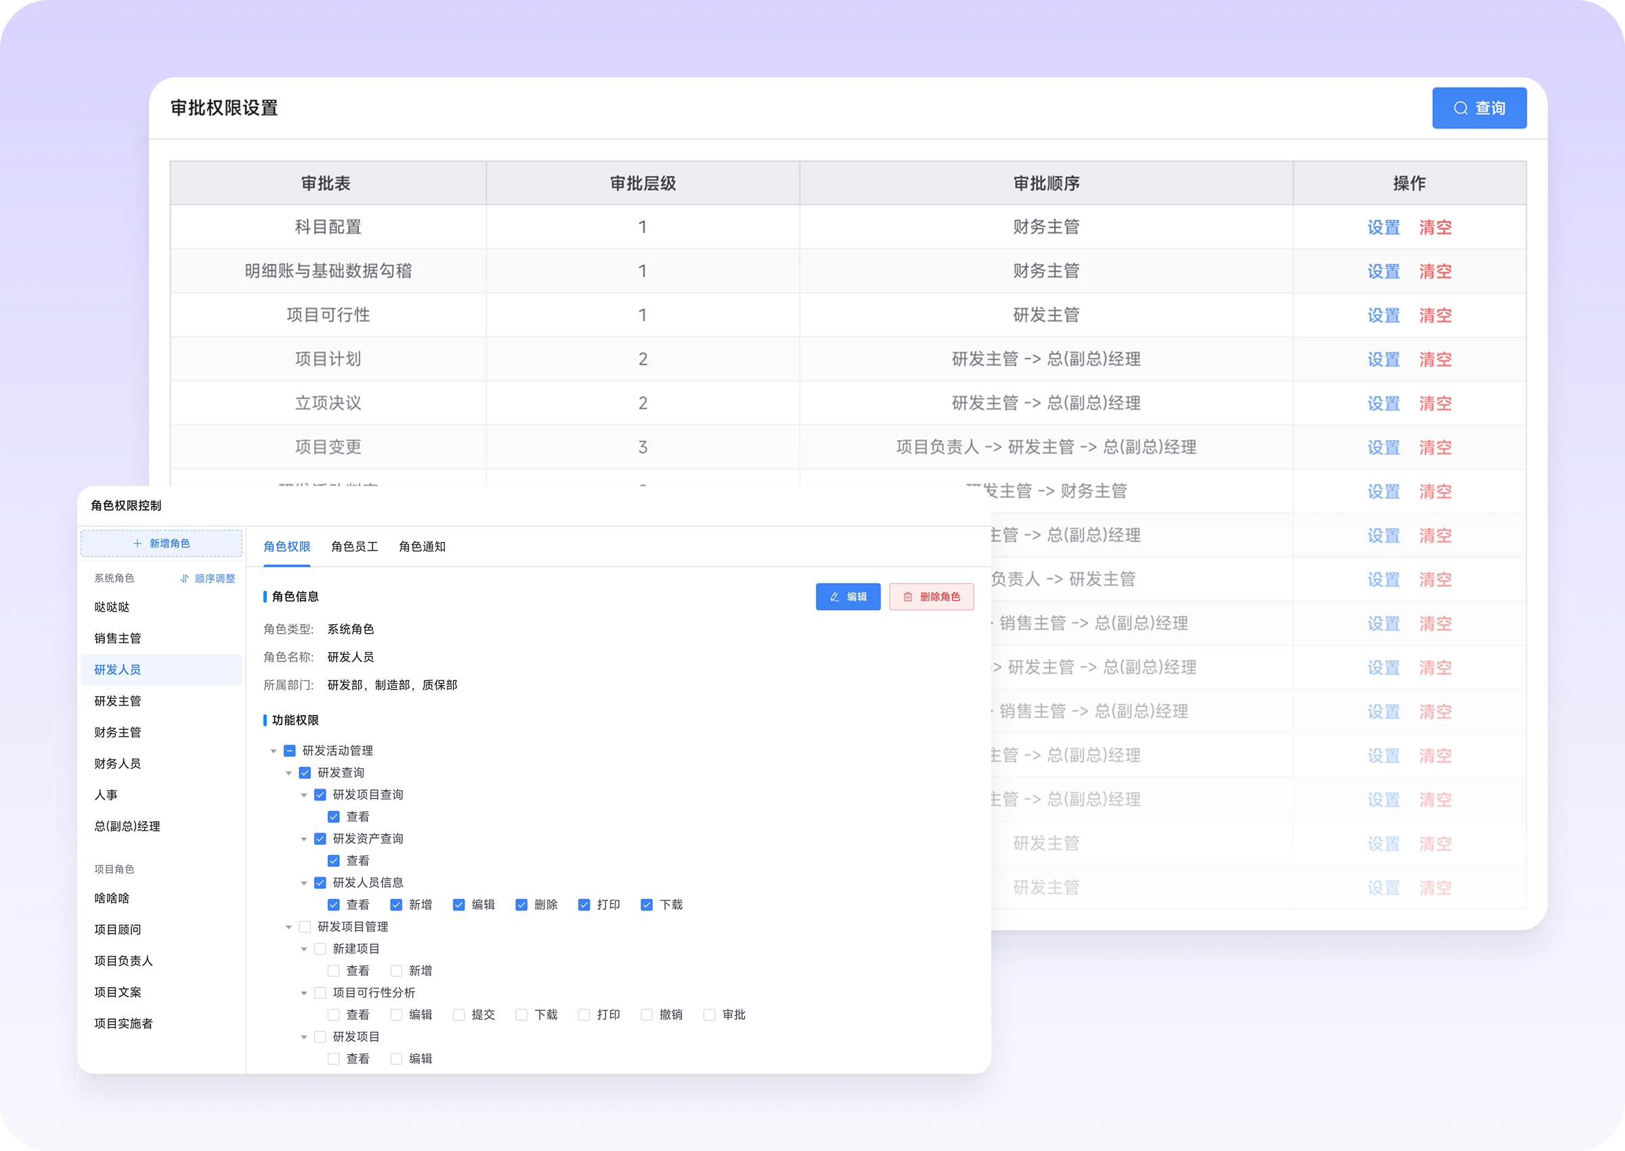Click the sort arrows icon beside 顺序调整
This screenshot has width=1625, height=1151.
pos(184,578)
